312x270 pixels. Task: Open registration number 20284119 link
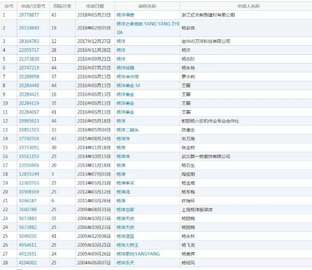click(x=29, y=103)
